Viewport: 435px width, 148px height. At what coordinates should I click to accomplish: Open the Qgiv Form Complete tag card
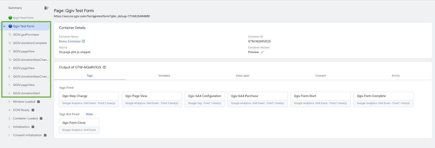383,99
